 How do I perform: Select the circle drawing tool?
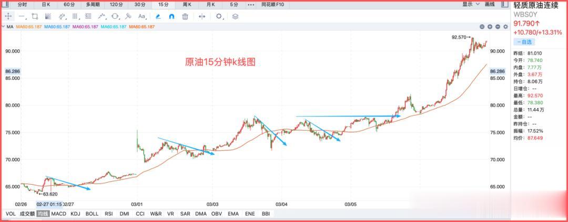[115, 16]
